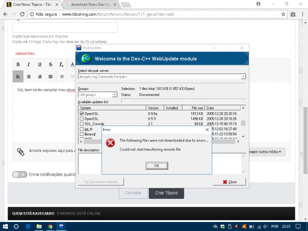Open Chrome three-dot menu
This screenshot has width=308, height=231.
pyautogui.click(x=302, y=14)
